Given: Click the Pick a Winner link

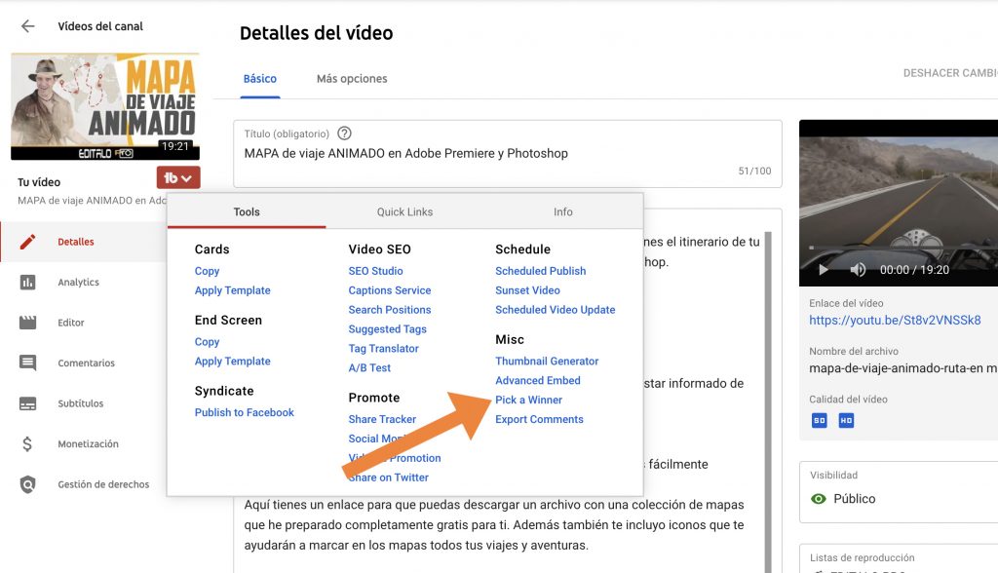Looking at the screenshot, I should [x=528, y=400].
